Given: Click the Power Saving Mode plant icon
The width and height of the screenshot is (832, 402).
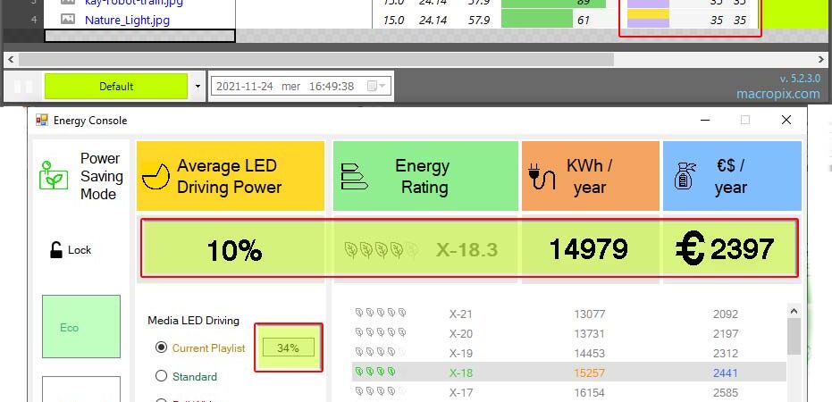Looking at the screenshot, I should point(54,174).
